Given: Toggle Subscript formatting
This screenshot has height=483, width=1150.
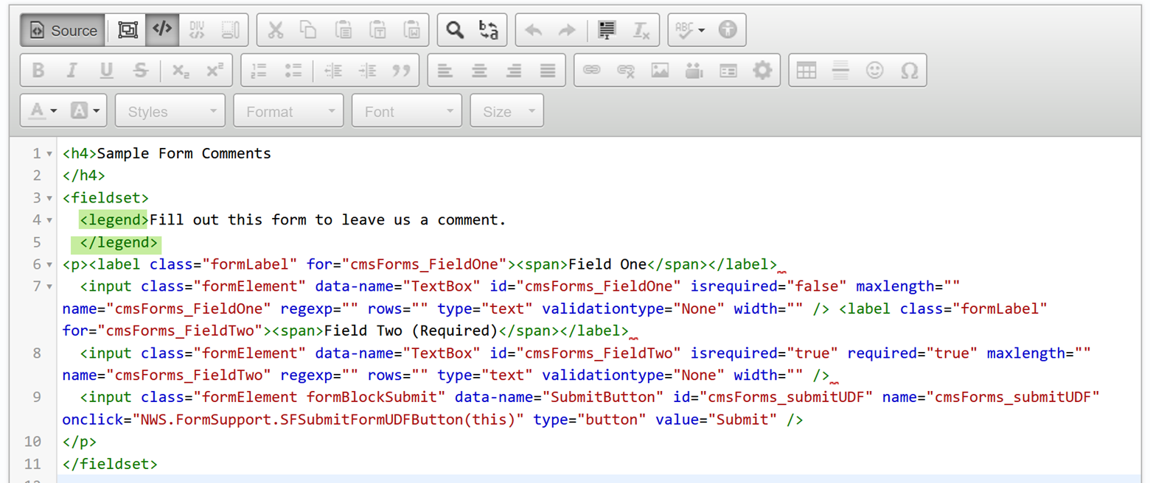Looking at the screenshot, I should tap(180, 71).
